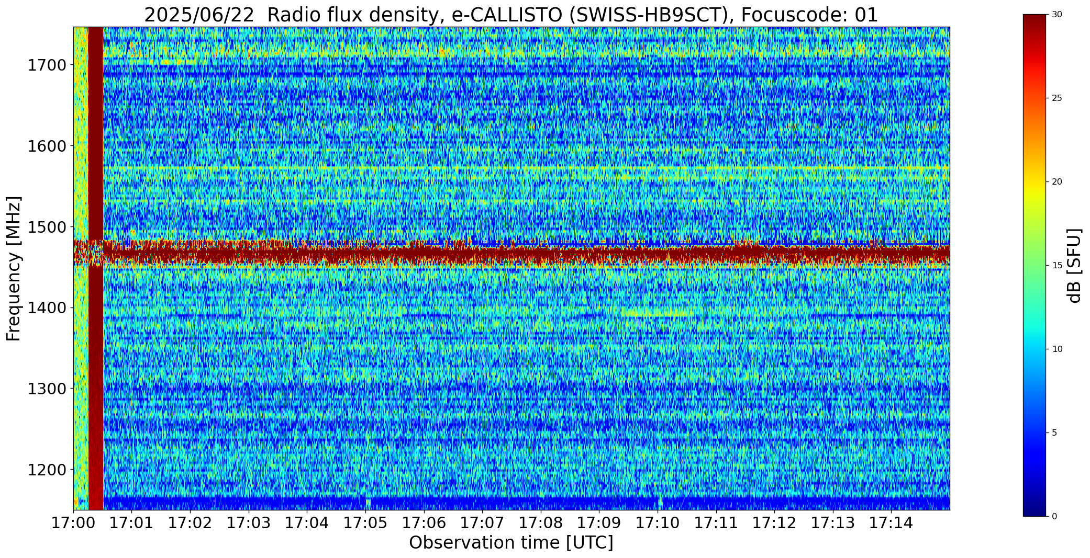The image size is (1090, 558).
Task: Click the 17:13 time tick label
Action: pyautogui.click(x=833, y=523)
